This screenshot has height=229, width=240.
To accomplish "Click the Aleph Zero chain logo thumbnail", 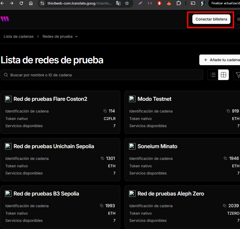I will [x=132, y=194].
